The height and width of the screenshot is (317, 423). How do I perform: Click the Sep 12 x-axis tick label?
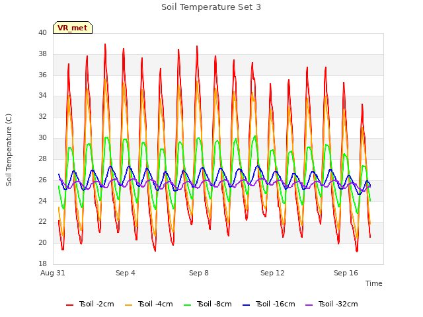tap(272, 273)
